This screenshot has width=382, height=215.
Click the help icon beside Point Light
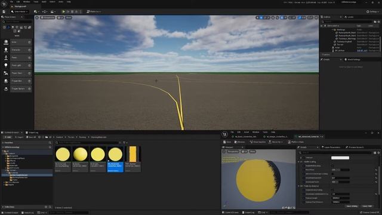[x=29, y=66]
